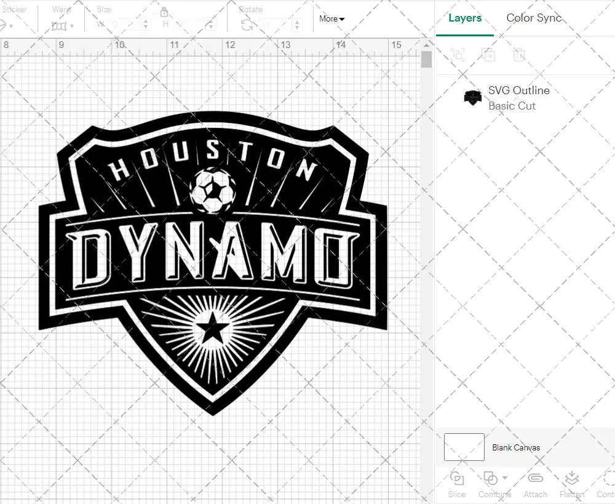Open the More dropdown in the toolbar
Screen dimensions: 615x504
pyautogui.click(x=331, y=19)
